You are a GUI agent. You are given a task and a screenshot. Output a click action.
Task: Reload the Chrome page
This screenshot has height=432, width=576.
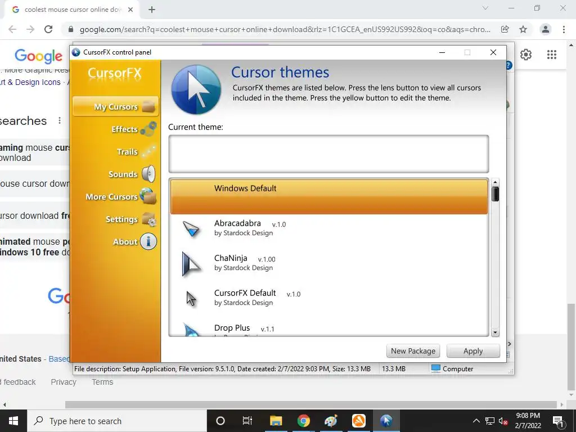(x=48, y=29)
